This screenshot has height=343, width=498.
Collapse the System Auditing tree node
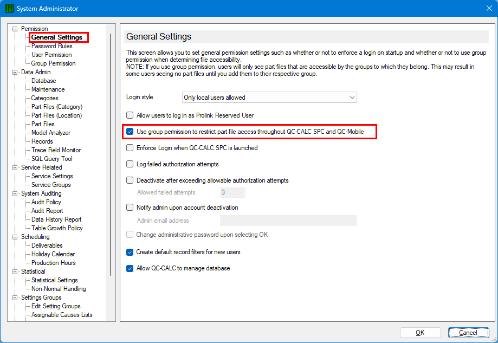15,193
